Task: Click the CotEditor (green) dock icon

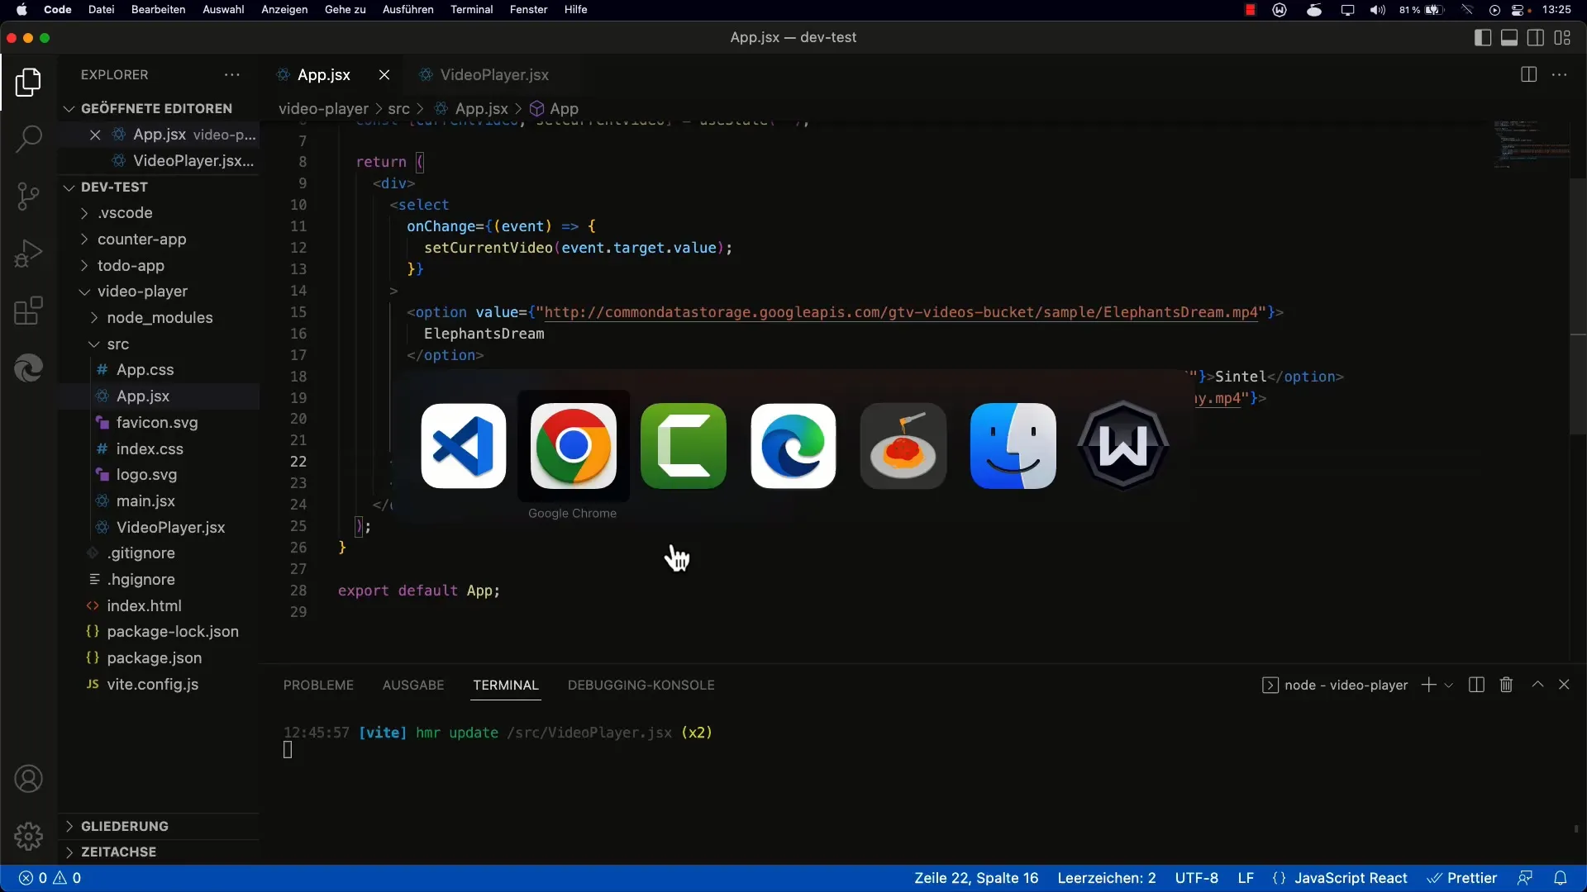Action: tap(682, 444)
